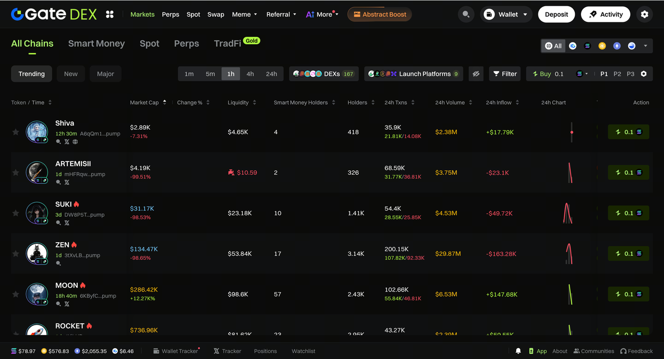Star the ZEN token as a favorite
The height and width of the screenshot is (359, 664).
pyautogui.click(x=16, y=254)
